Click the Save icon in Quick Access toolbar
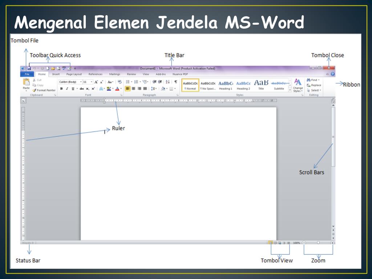Viewport: 372px width, 279px height. click(x=29, y=68)
